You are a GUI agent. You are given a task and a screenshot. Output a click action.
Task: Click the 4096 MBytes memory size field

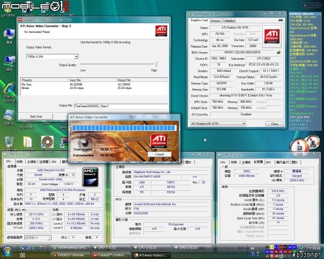247,176
